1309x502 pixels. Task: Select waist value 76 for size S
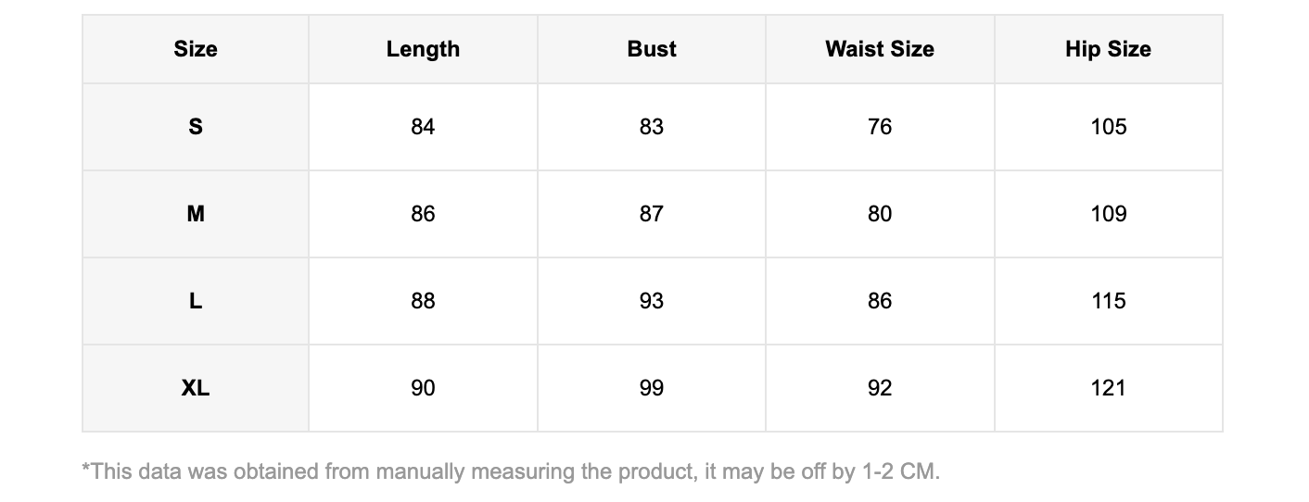point(880,127)
